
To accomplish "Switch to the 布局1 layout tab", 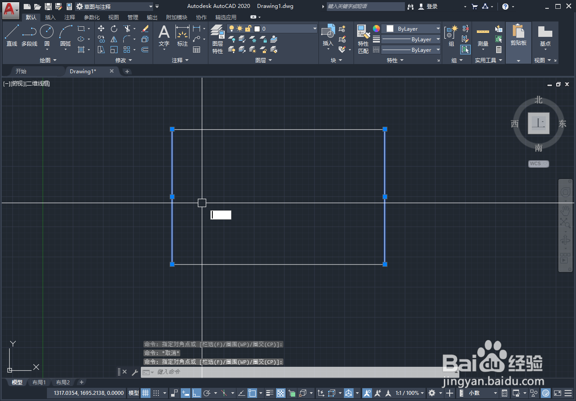I will click(x=39, y=383).
